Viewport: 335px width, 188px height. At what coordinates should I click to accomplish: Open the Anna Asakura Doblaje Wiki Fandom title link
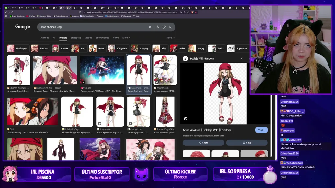(x=207, y=130)
